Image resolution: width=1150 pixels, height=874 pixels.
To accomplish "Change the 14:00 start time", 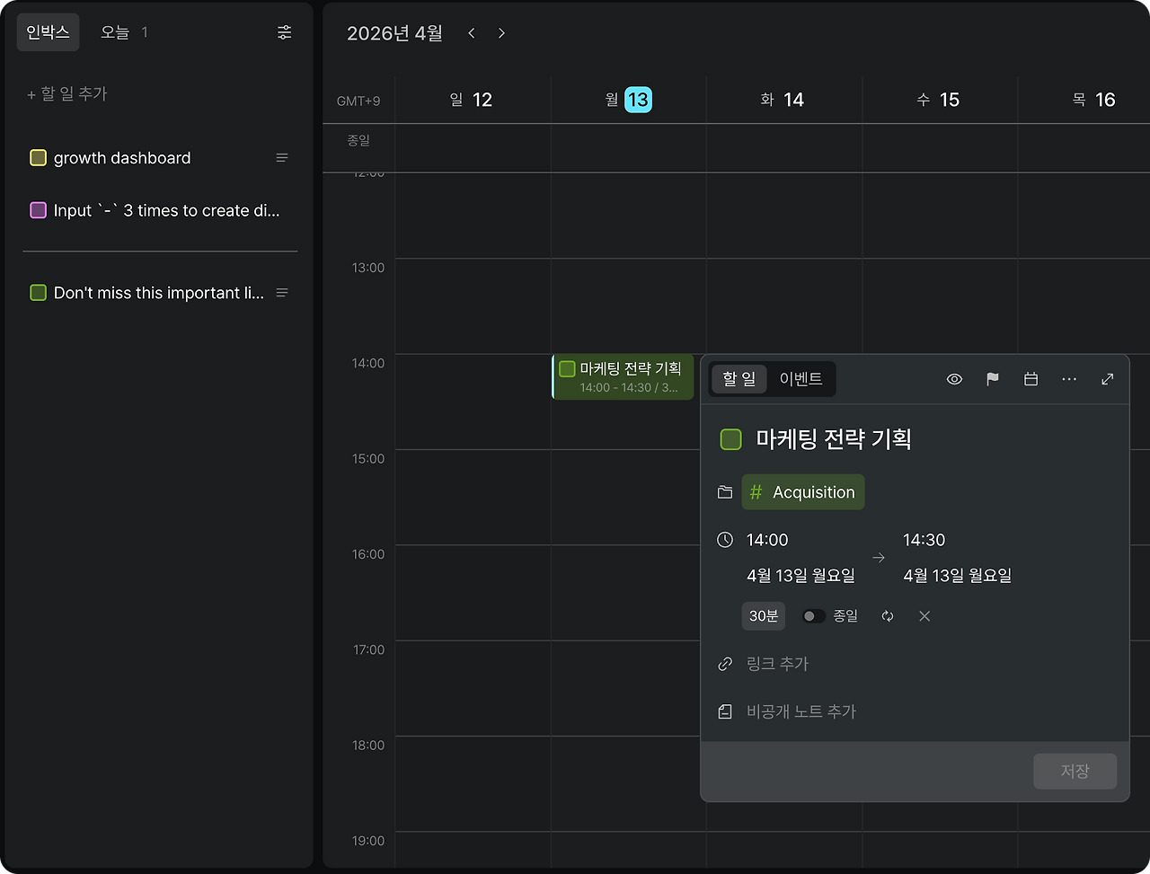I will tap(767, 540).
